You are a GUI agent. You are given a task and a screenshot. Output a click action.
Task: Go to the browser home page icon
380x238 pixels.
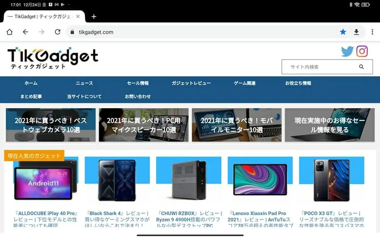click(x=9, y=32)
